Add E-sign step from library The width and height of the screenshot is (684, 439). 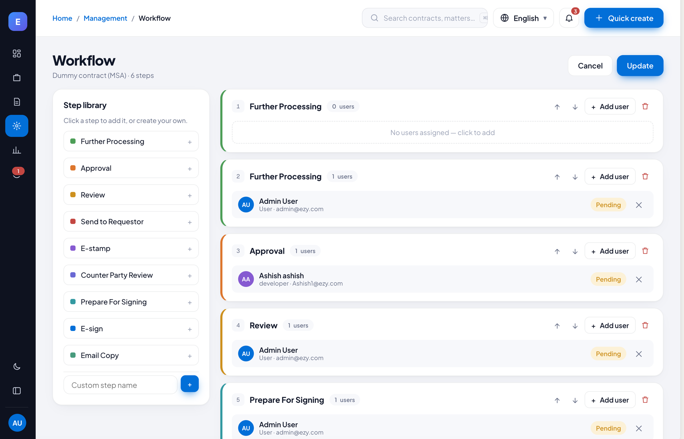[131, 329]
